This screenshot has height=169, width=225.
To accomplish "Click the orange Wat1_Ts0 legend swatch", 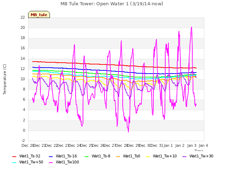I will (x=118, y=156).
